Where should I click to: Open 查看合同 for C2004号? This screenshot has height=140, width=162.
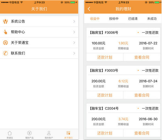coord(142,133)
